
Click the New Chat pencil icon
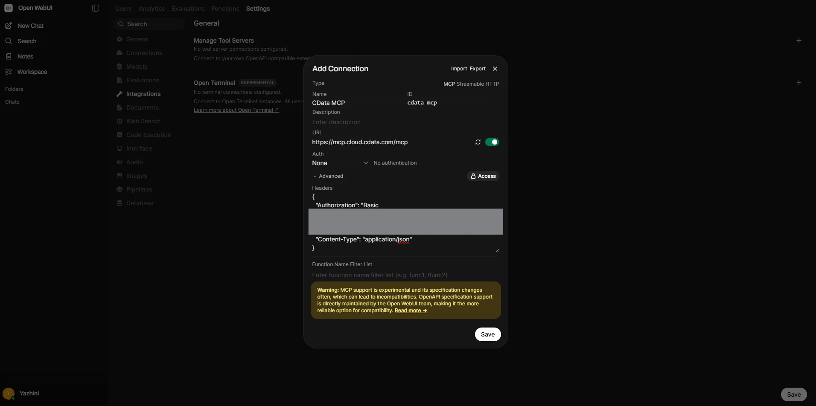(x=9, y=26)
